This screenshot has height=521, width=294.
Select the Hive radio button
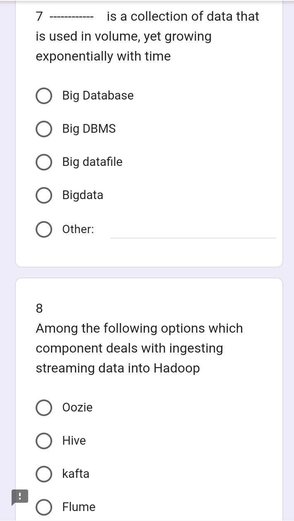coord(44,441)
